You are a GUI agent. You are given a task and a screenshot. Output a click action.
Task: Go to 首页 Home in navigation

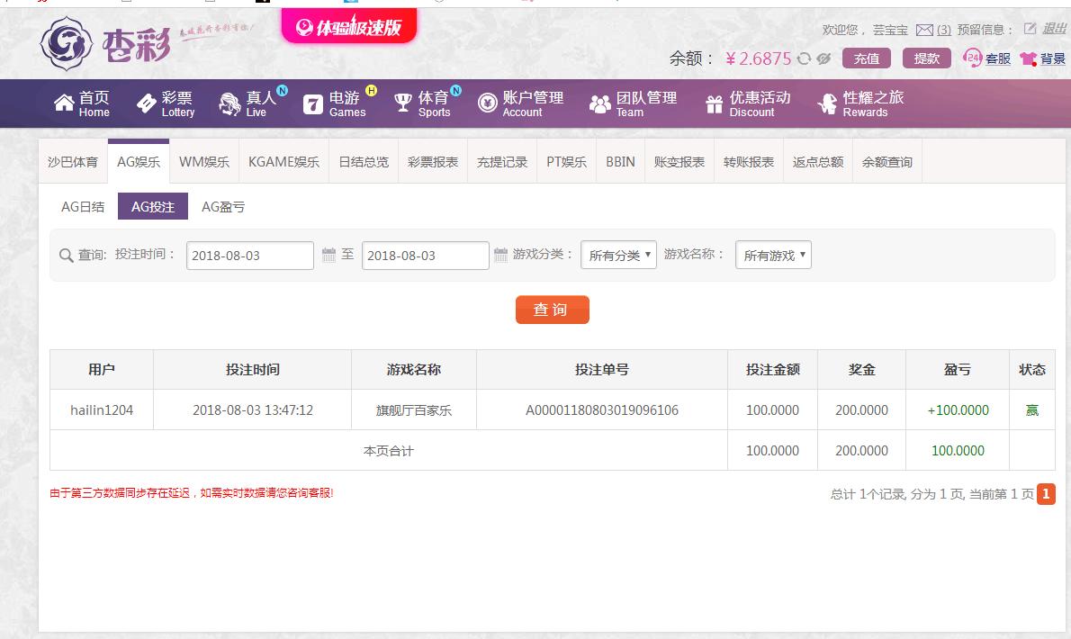(82, 103)
